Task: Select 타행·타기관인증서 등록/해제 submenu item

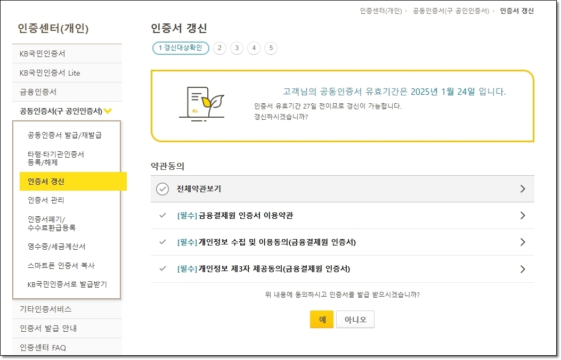Action: tap(56, 158)
